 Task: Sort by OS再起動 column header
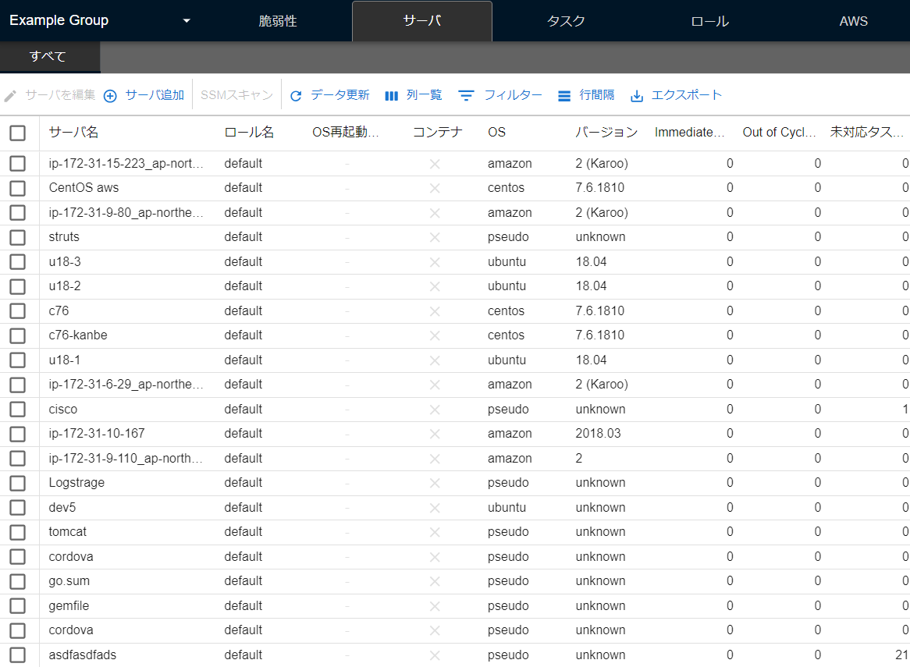tap(345, 133)
